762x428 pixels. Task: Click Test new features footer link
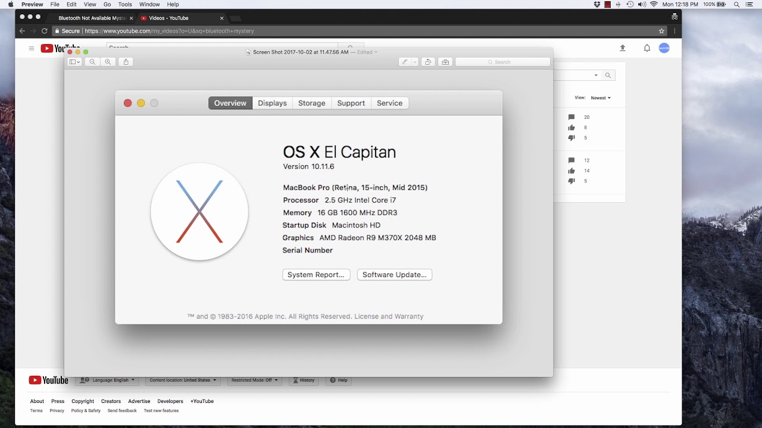point(161,411)
